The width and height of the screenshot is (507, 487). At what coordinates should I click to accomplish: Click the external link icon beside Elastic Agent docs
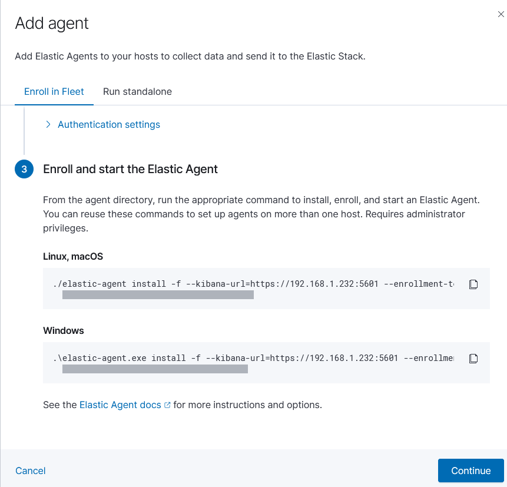pyautogui.click(x=167, y=405)
